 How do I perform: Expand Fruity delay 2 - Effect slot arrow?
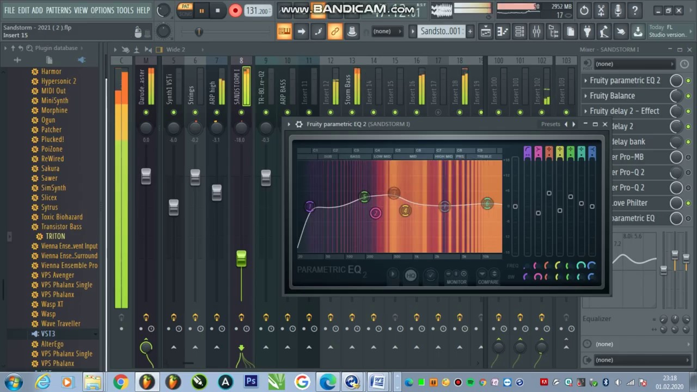click(x=585, y=111)
